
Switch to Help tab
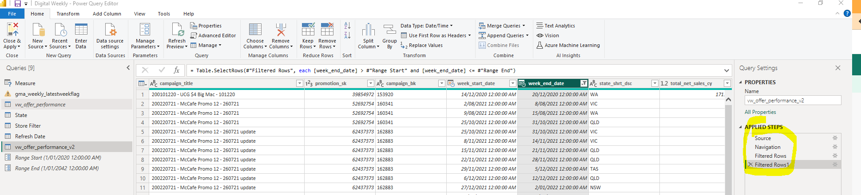click(x=189, y=14)
